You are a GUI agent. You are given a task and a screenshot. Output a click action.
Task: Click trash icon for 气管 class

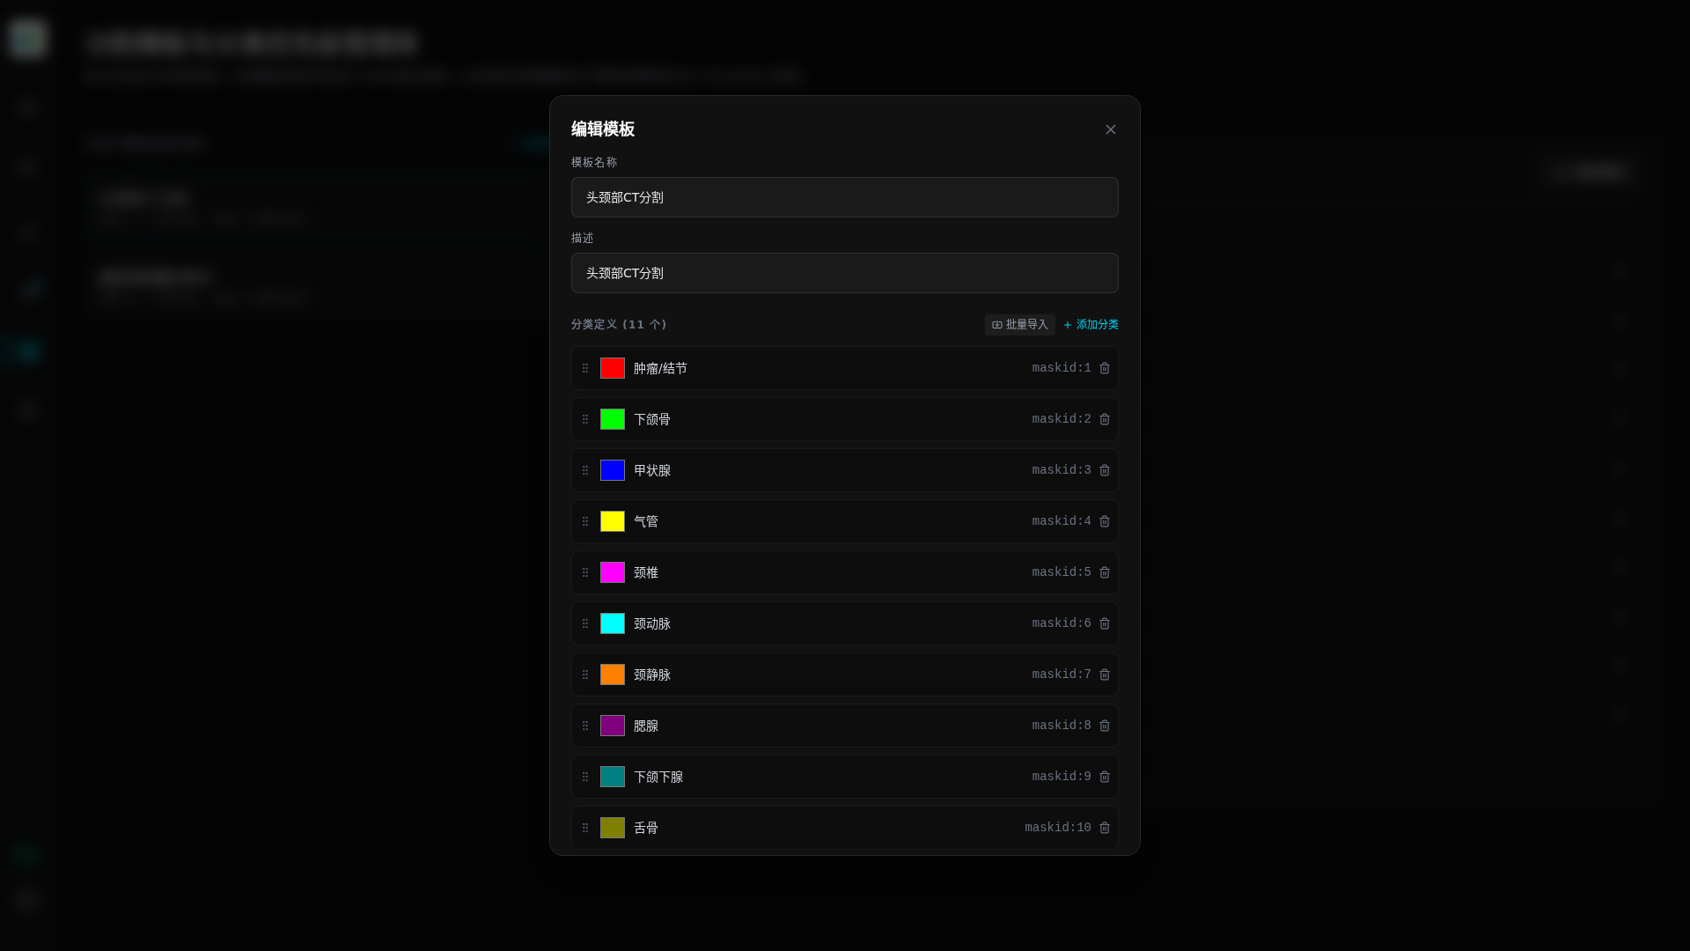click(x=1105, y=521)
